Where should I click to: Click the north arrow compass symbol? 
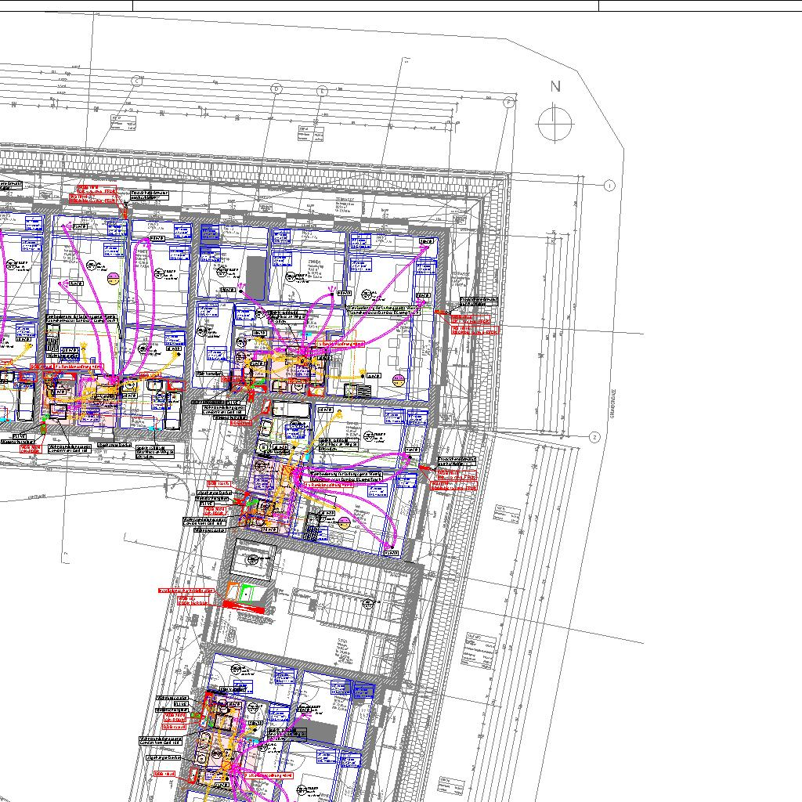pos(555,123)
